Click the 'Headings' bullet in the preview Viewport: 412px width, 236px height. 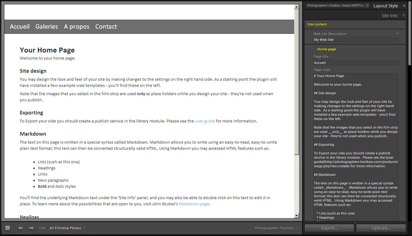coord(47,168)
